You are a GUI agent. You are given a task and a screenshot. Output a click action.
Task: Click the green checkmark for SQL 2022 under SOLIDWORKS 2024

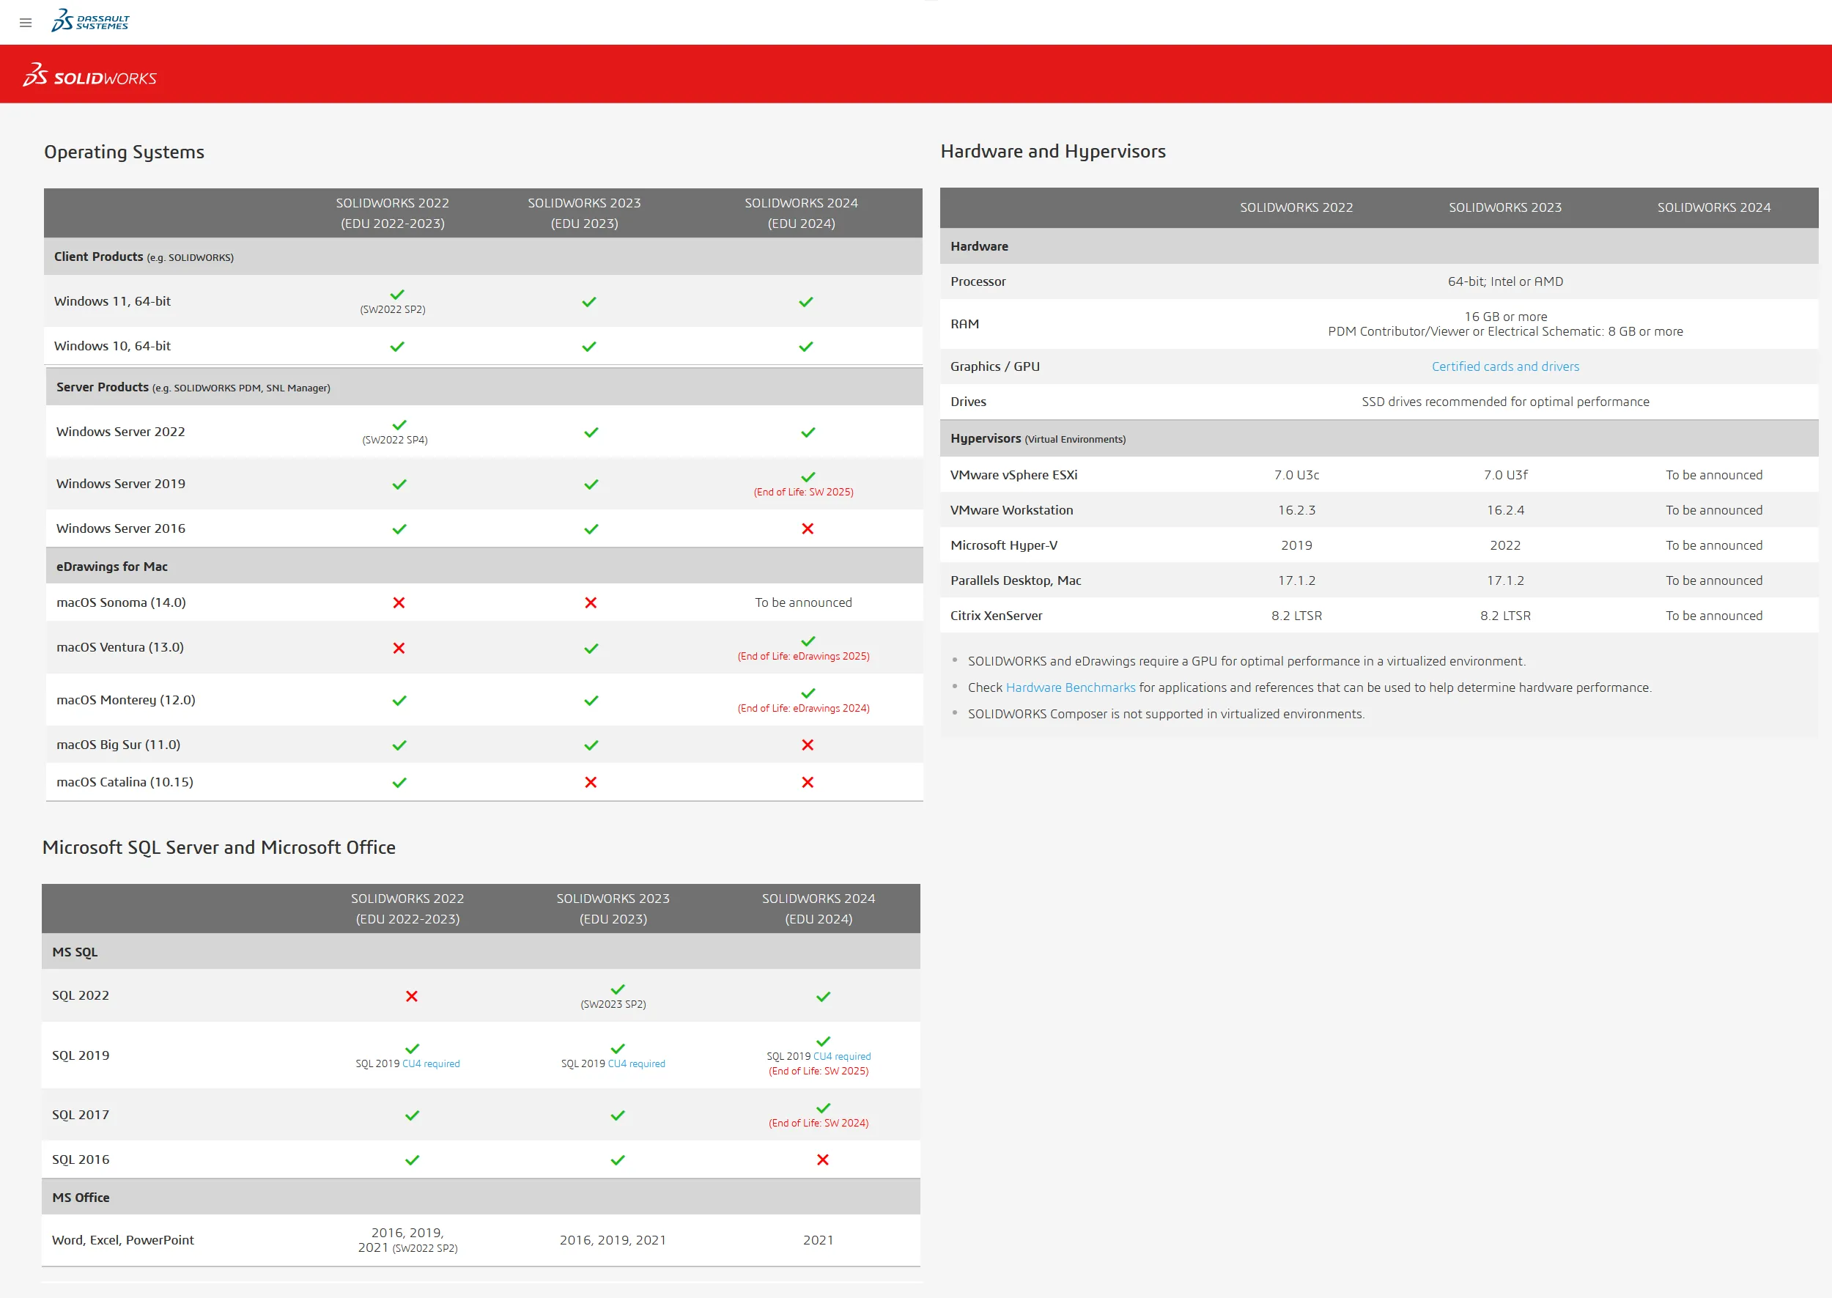(x=822, y=995)
